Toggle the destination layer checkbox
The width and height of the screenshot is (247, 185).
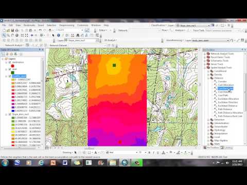coord(10,62)
